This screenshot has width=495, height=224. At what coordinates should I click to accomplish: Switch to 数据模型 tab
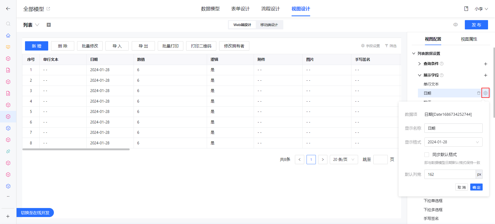[x=210, y=9]
